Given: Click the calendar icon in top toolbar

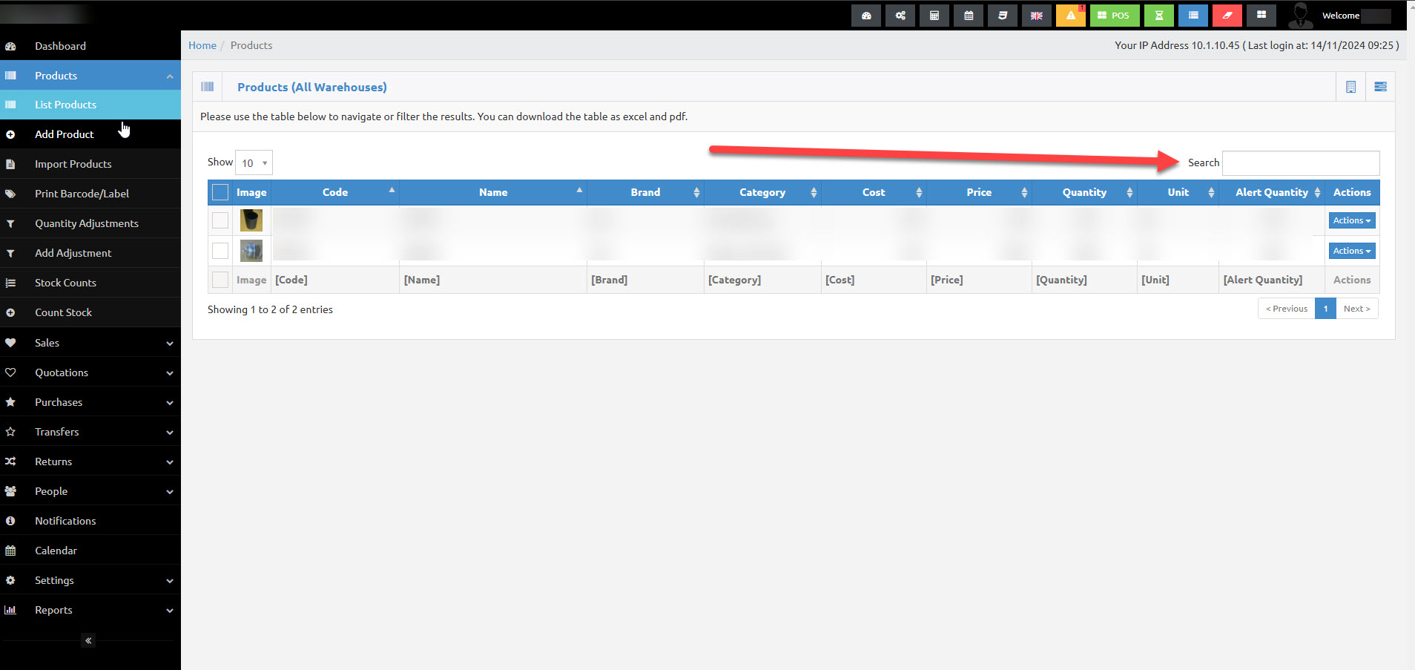Looking at the screenshot, I should click(969, 16).
